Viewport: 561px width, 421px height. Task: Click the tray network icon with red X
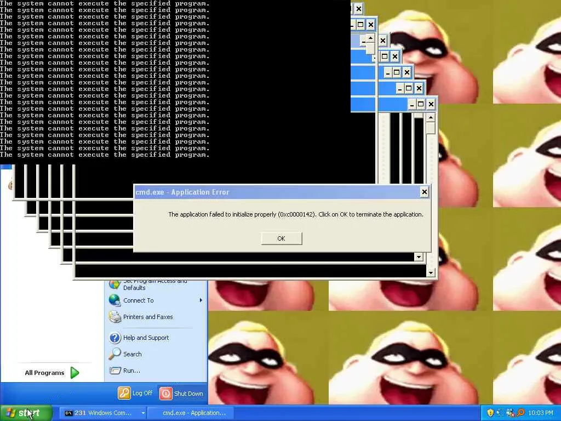click(510, 413)
